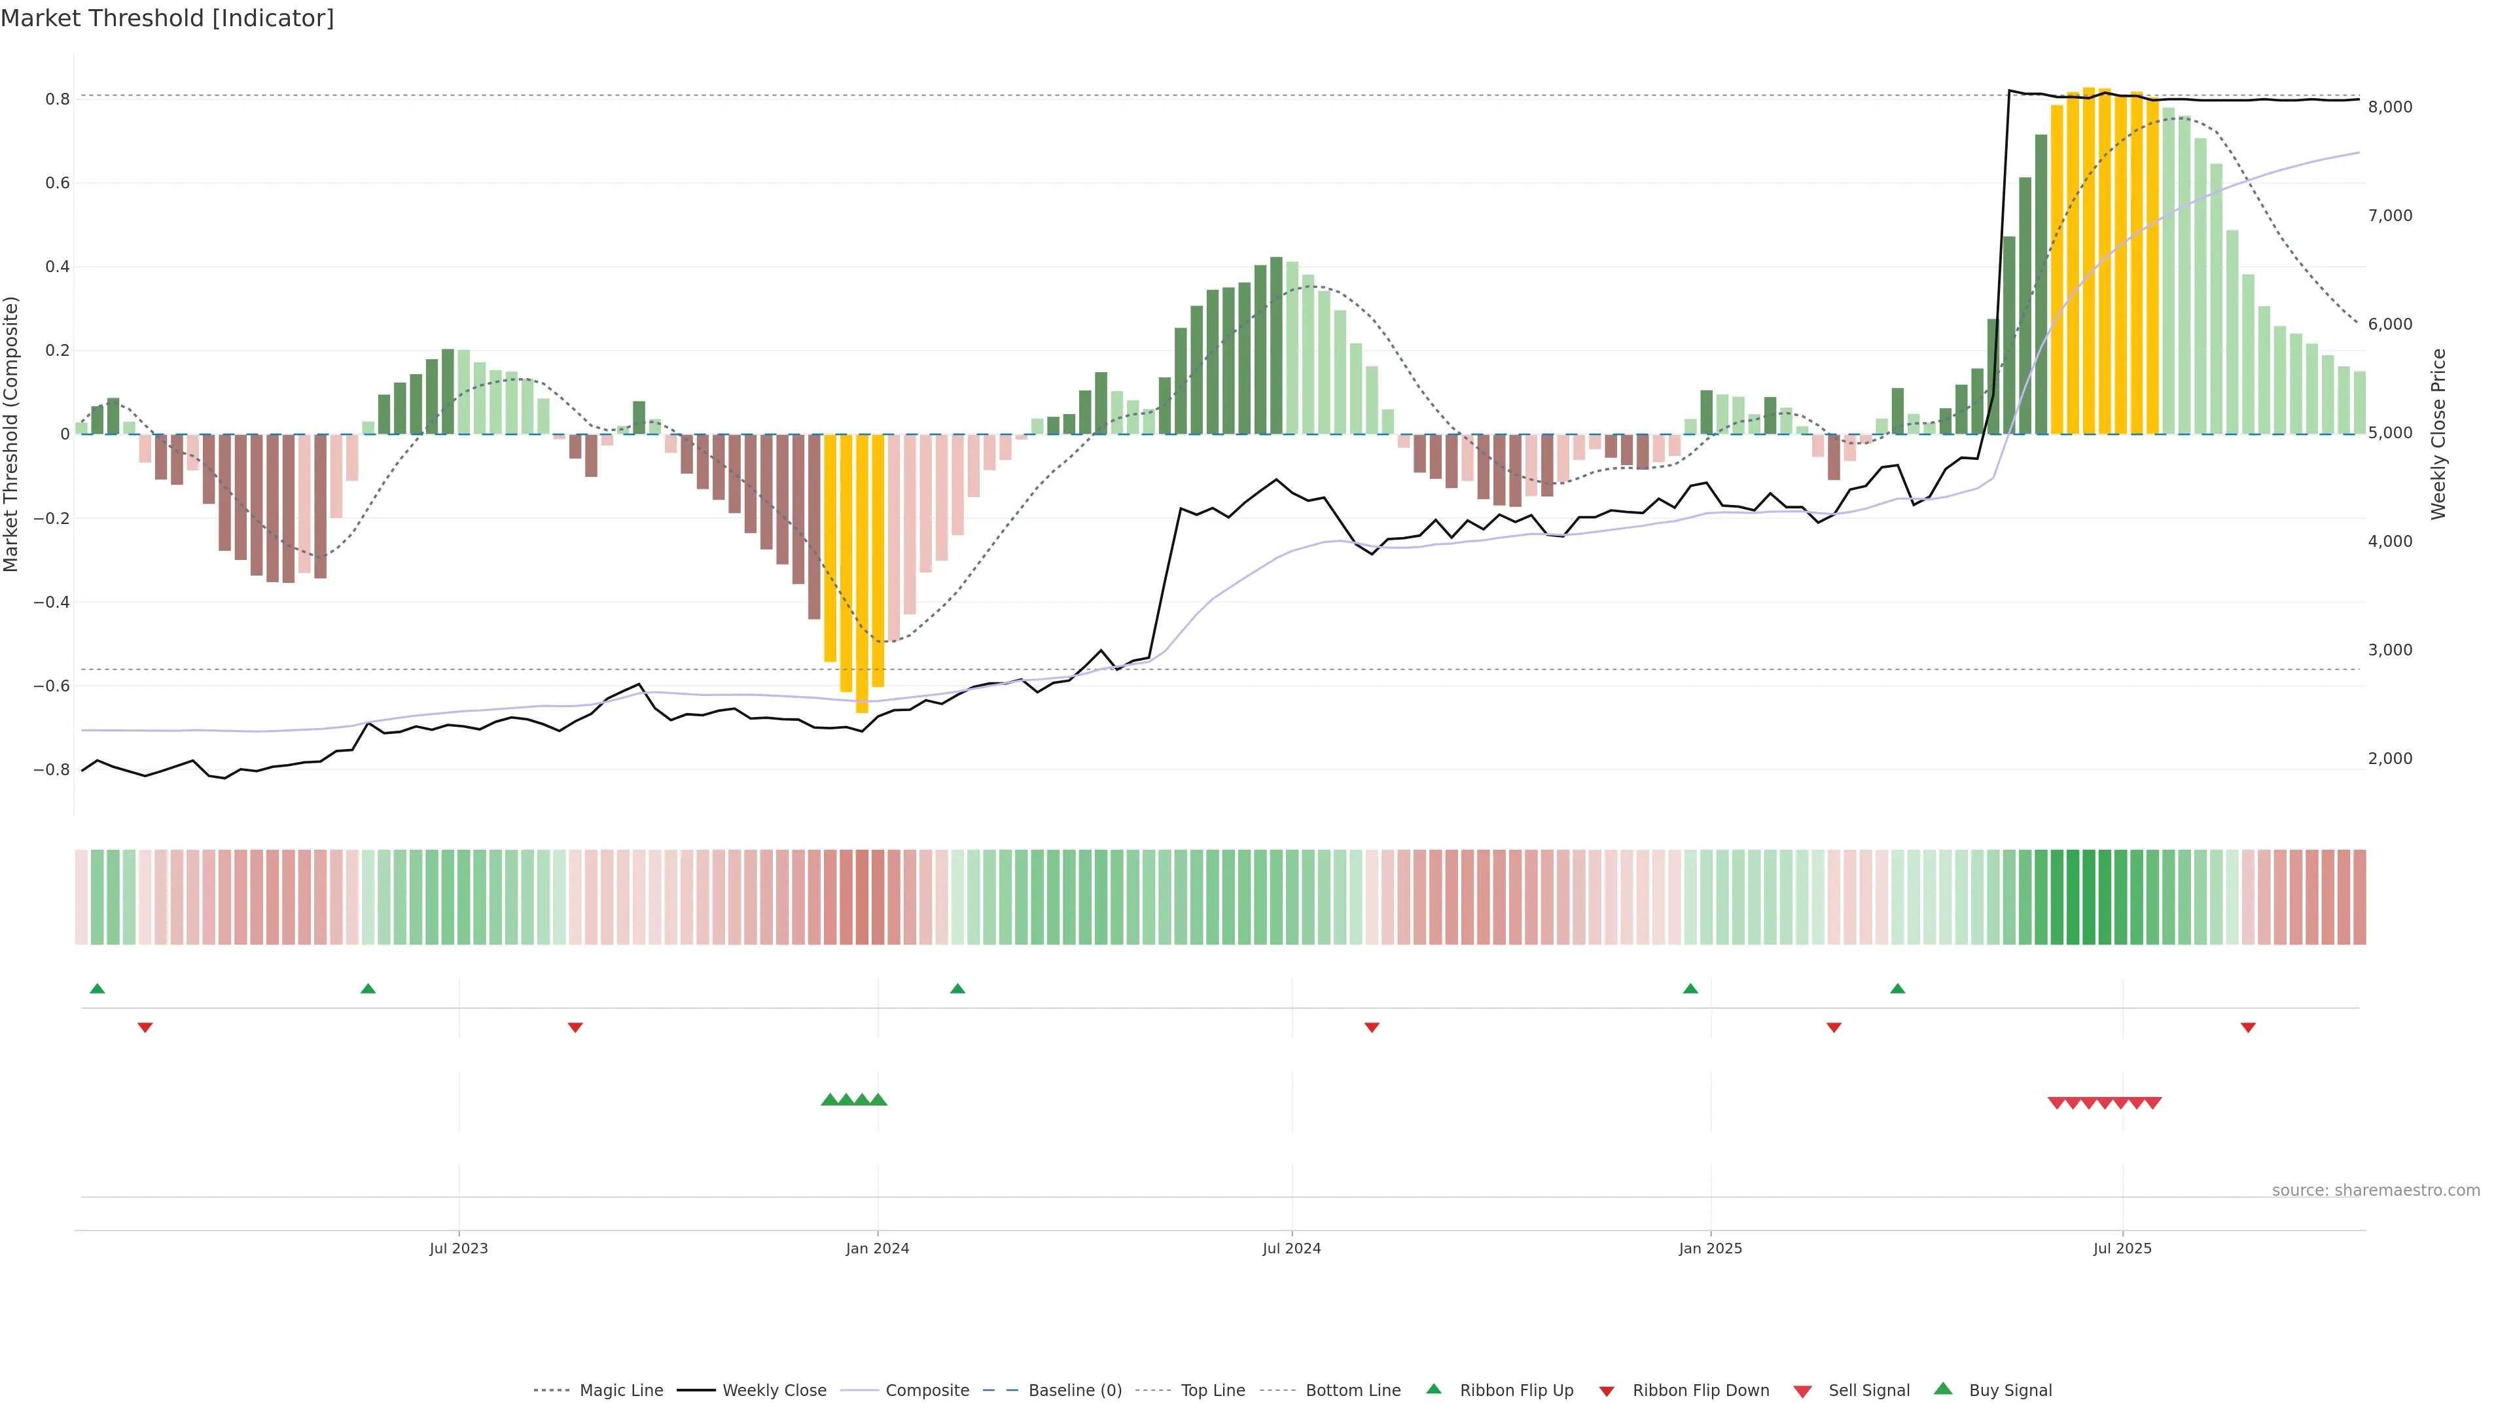Viewport: 2513px width, 1413px height.
Task: Click the red flip-down marker just after Jul 2024
Action: tap(1372, 1028)
